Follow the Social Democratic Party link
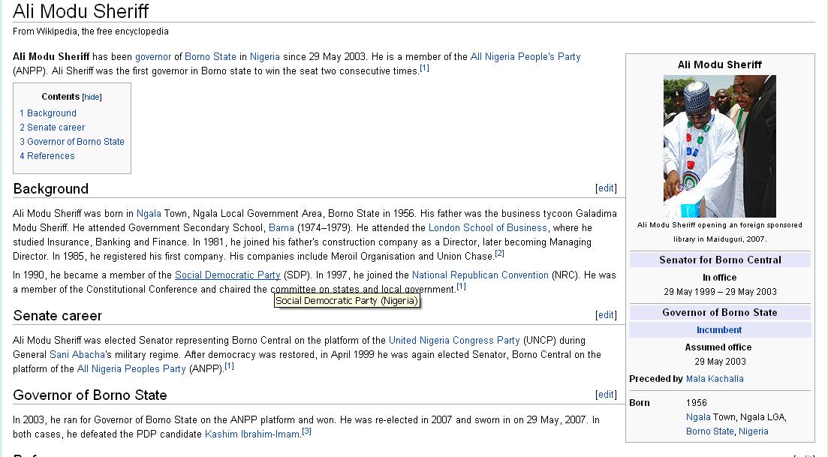 pyautogui.click(x=227, y=275)
